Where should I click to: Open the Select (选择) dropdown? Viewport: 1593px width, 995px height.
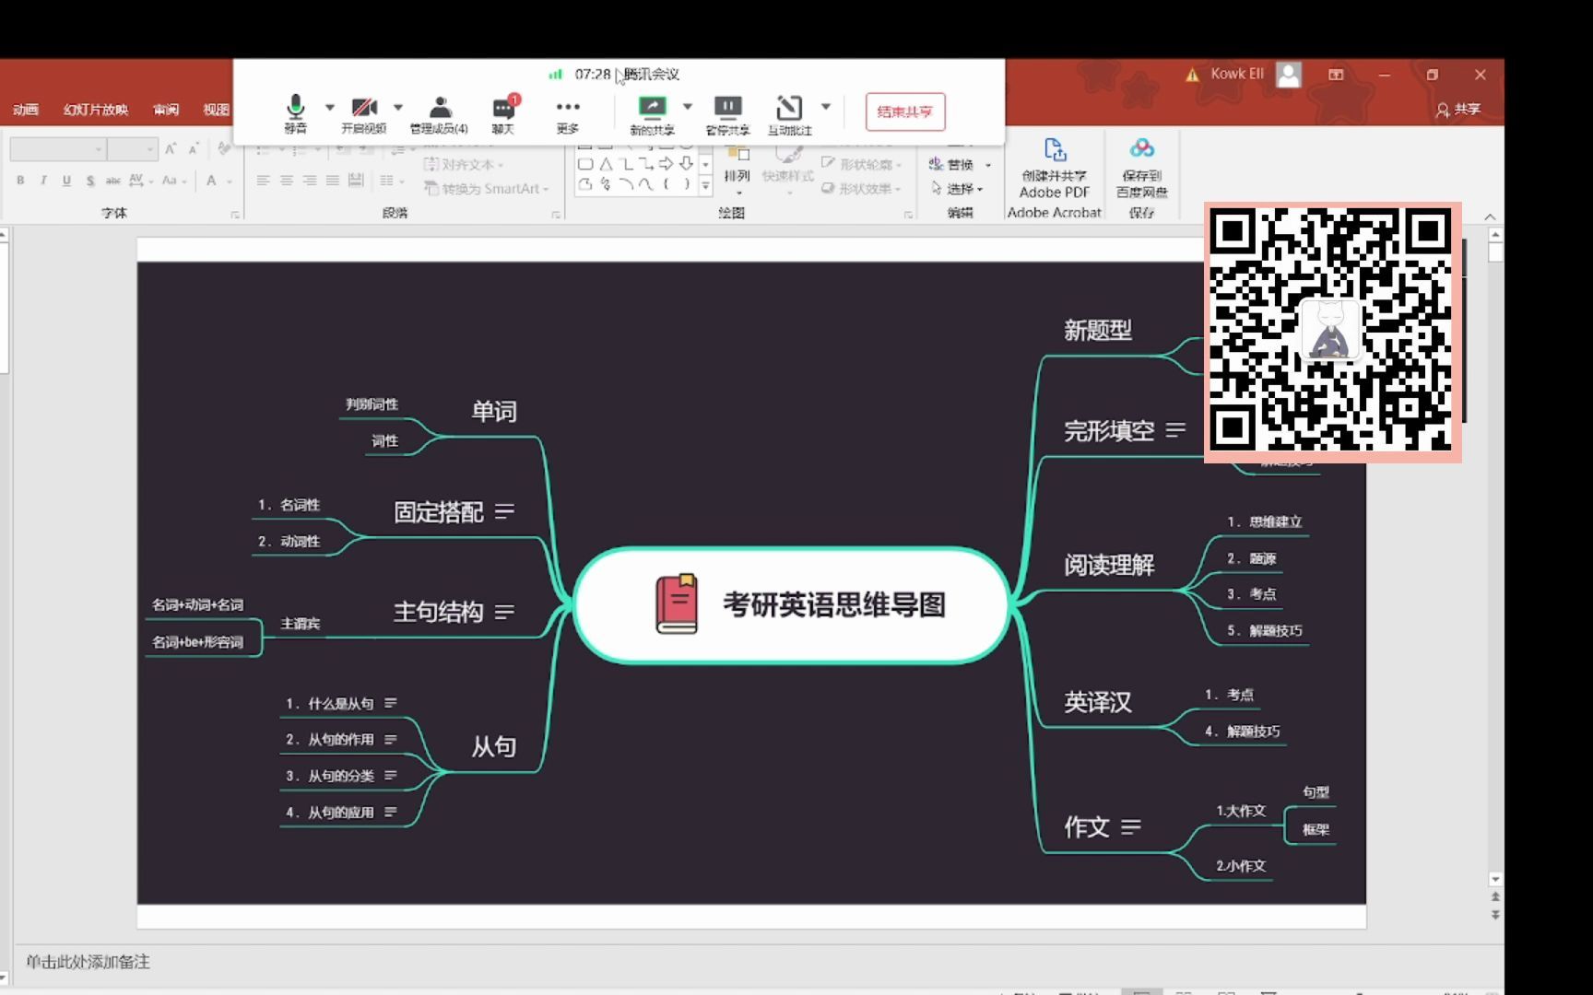(957, 188)
